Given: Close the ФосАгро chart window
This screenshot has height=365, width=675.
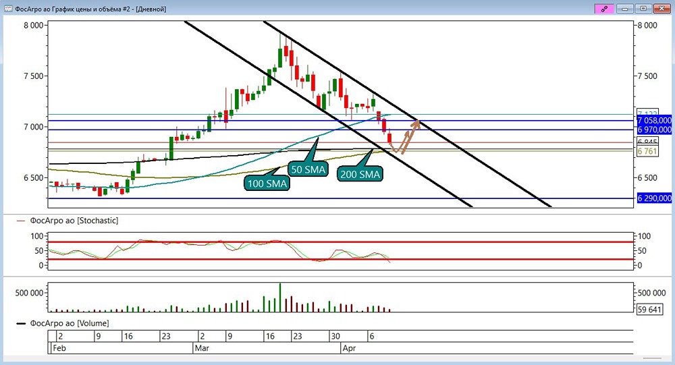Looking at the screenshot, I should [x=661, y=9].
